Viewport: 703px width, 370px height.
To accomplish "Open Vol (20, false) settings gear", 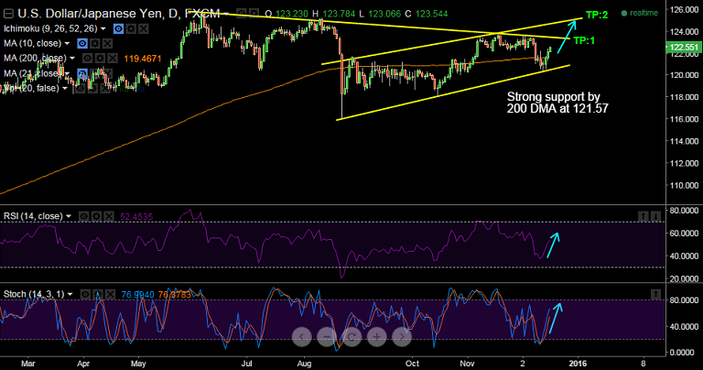I will pyautogui.click(x=92, y=88).
